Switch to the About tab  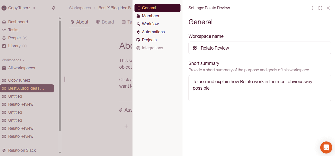[x=79, y=22]
